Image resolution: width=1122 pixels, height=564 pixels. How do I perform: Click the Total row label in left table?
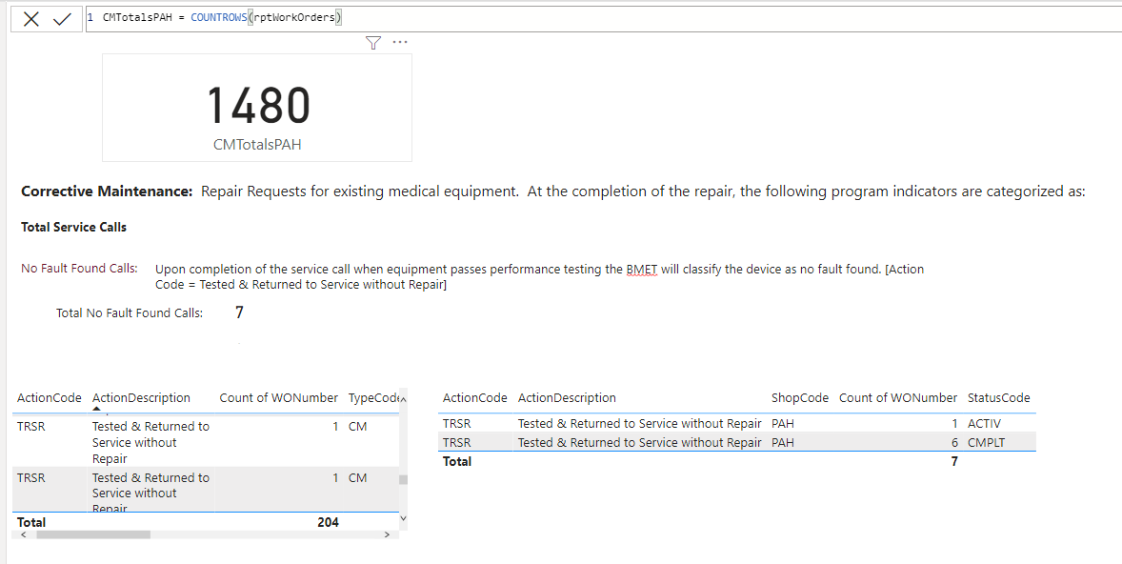pyautogui.click(x=31, y=522)
